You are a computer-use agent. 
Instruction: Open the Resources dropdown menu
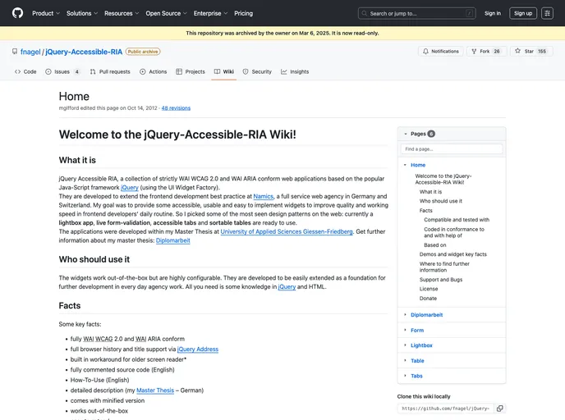(122, 13)
